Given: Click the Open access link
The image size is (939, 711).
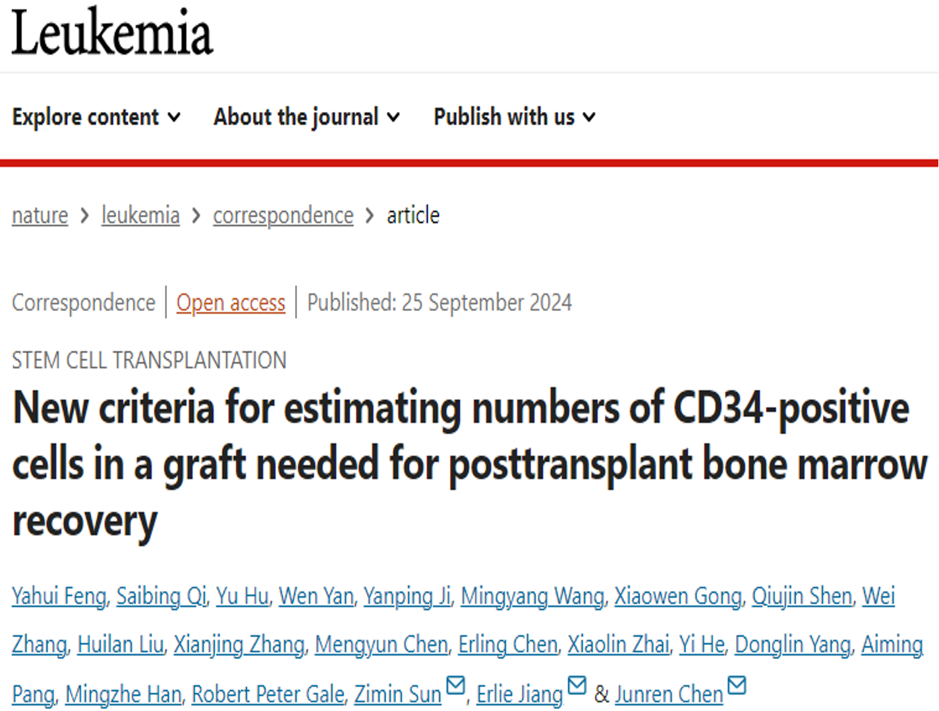Looking at the screenshot, I should click(x=231, y=303).
